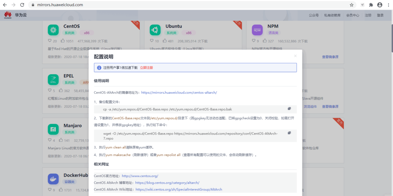The image size is (393, 196).
Task: Click the CentOS card title
Action: [72, 26]
